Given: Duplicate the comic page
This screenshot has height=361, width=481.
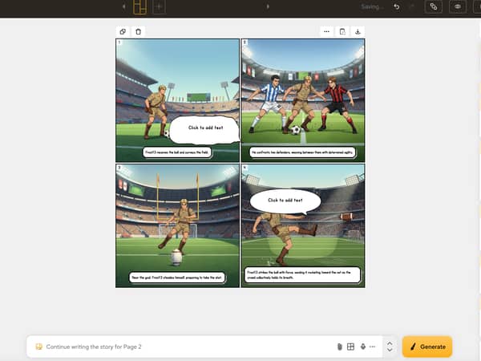Looking at the screenshot, I should click(x=123, y=31).
